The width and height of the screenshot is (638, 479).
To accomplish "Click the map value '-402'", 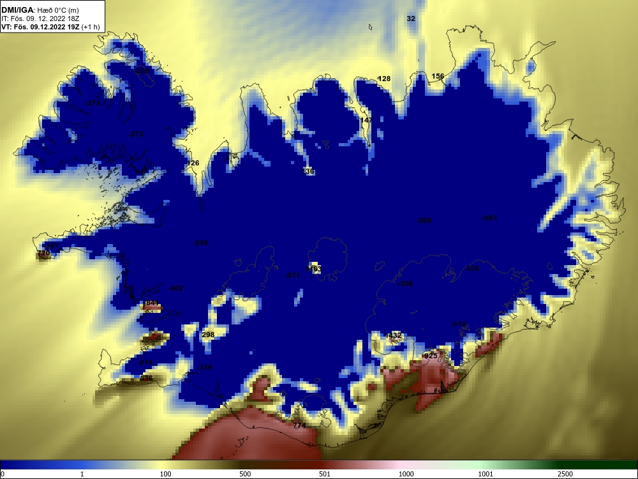I will (x=175, y=288).
